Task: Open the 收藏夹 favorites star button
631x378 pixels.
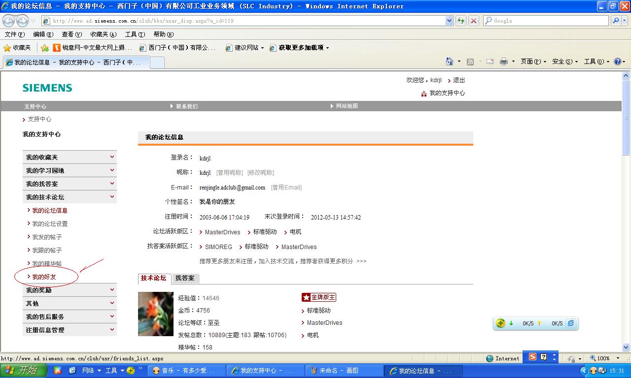Action: (17, 48)
